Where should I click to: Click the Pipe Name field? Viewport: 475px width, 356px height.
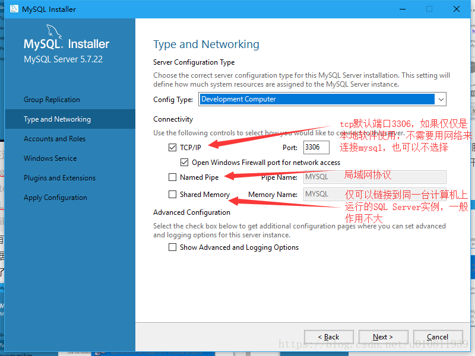pos(375,177)
